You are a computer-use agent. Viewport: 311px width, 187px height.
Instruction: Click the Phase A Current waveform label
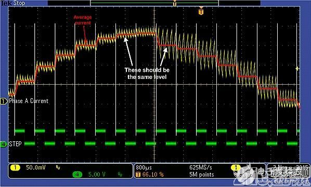coord(29,101)
